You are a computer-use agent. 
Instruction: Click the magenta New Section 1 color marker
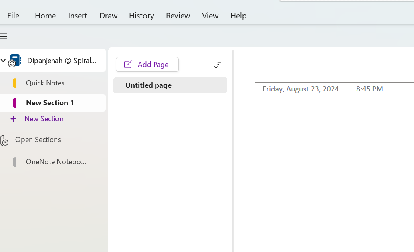point(14,103)
